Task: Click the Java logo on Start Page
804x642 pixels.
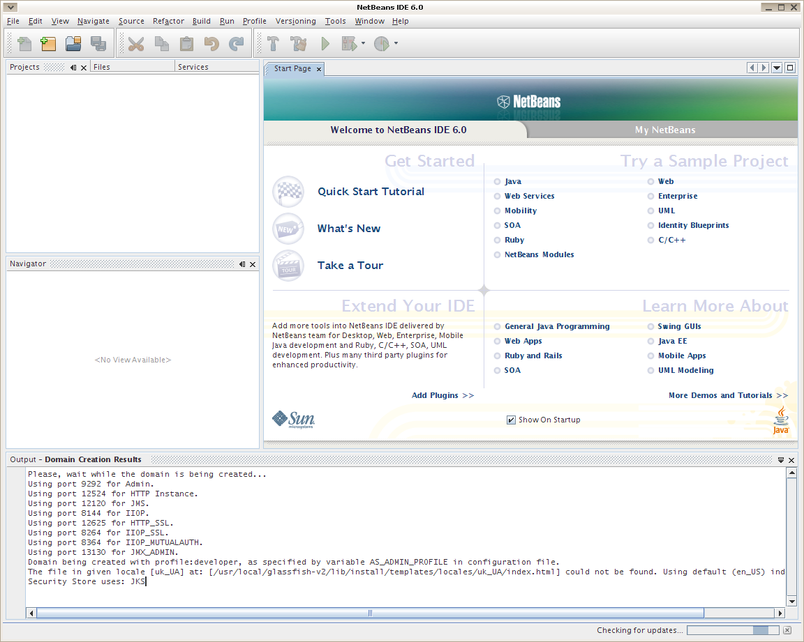Action: [x=781, y=420]
